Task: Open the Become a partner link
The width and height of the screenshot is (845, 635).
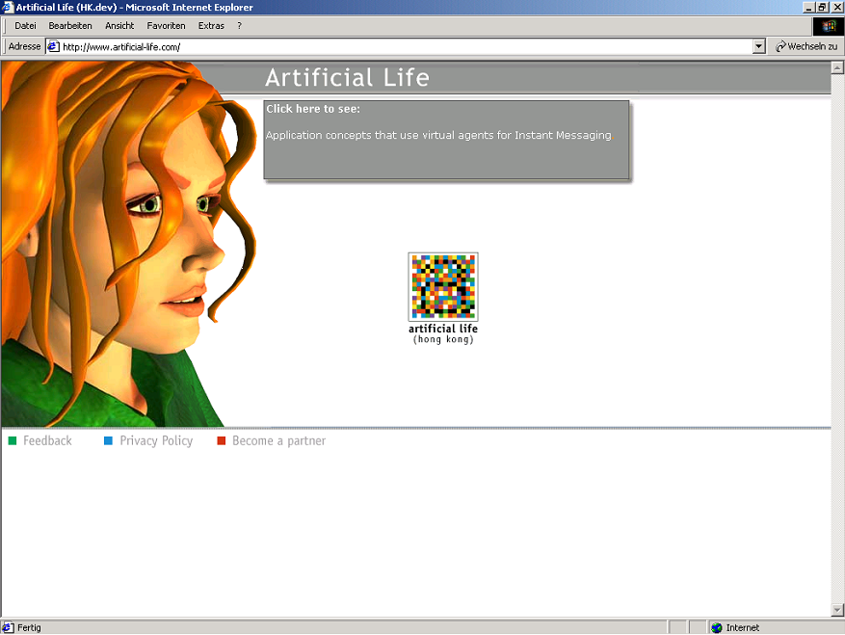Action: click(279, 441)
